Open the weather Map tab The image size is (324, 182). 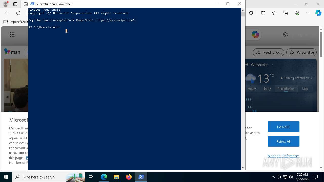(305, 89)
